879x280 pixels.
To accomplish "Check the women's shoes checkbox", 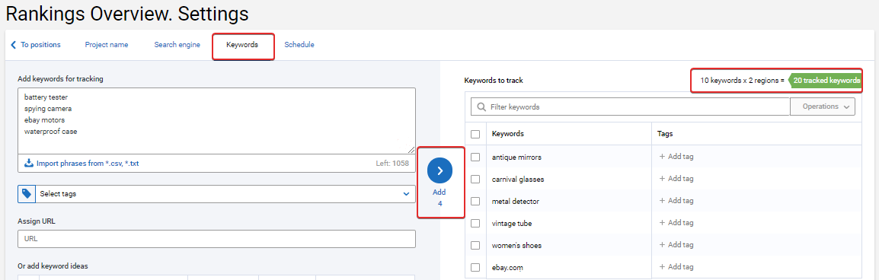I will pos(475,245).
